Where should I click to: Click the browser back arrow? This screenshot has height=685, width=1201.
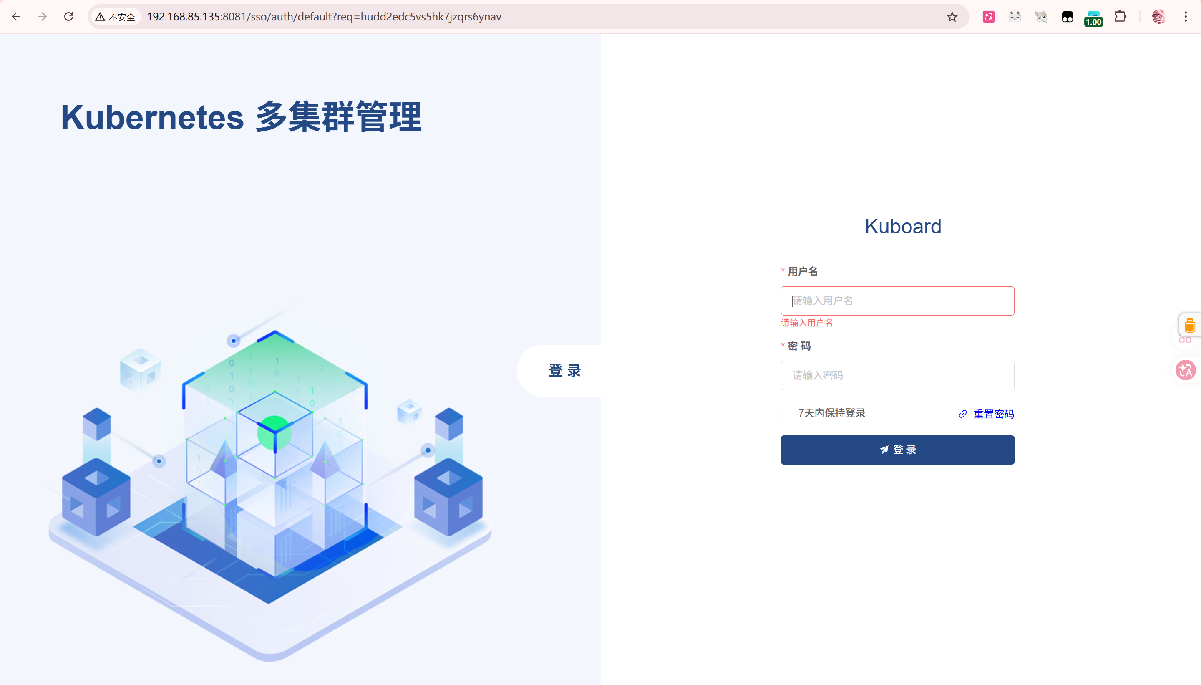[x=16, y=17]
